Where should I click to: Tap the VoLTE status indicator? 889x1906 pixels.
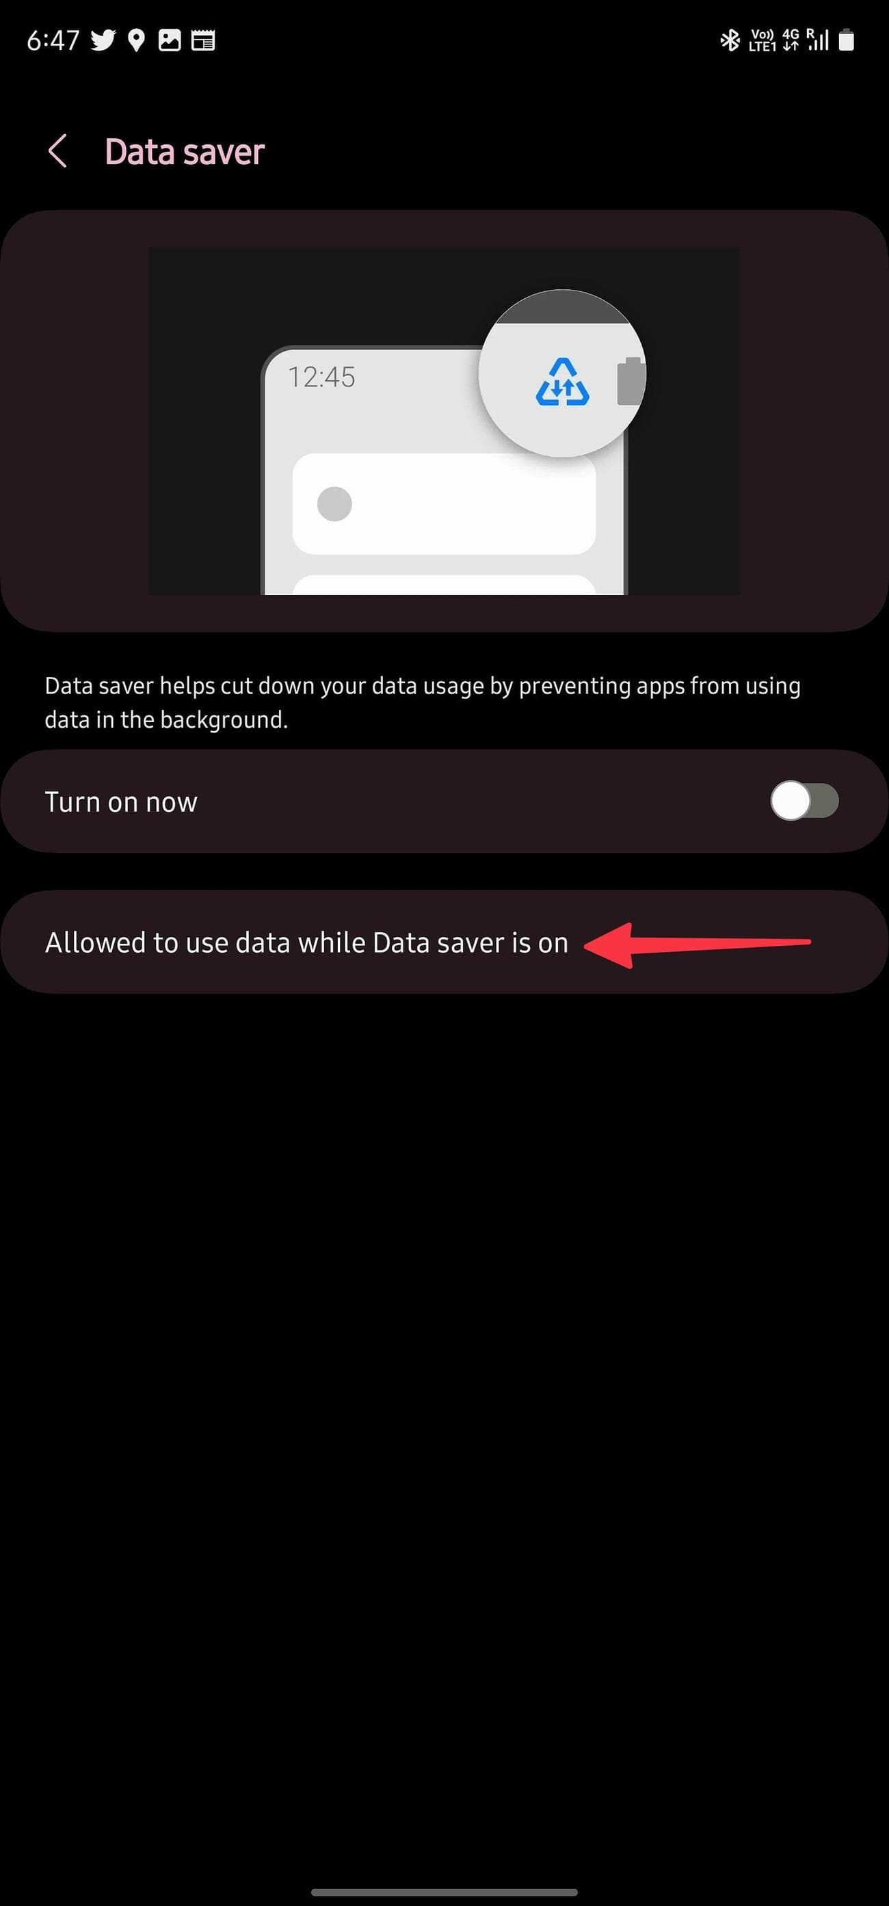pos(762,40)
